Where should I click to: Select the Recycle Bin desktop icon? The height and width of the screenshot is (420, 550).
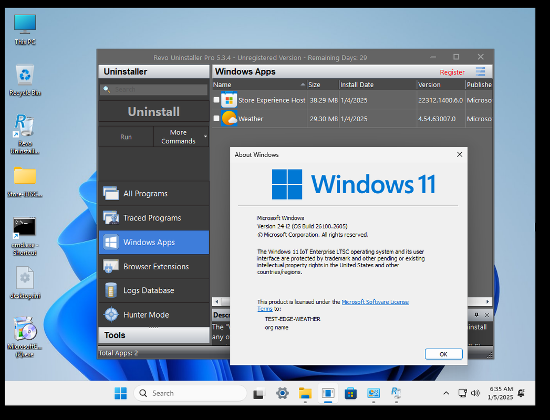(25, 80)
